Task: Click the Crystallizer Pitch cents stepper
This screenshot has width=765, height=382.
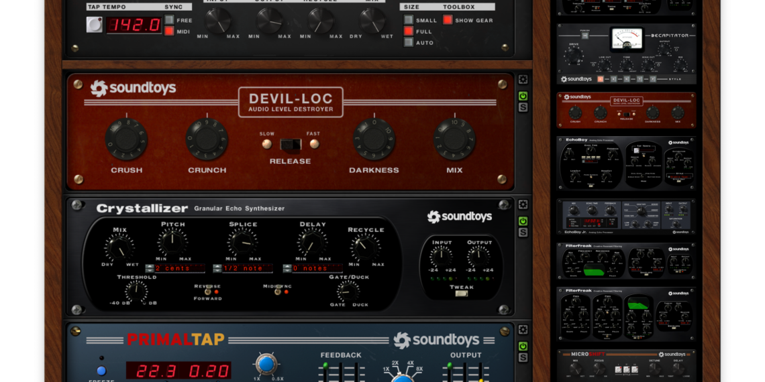Action: click(x=150, y=268)
